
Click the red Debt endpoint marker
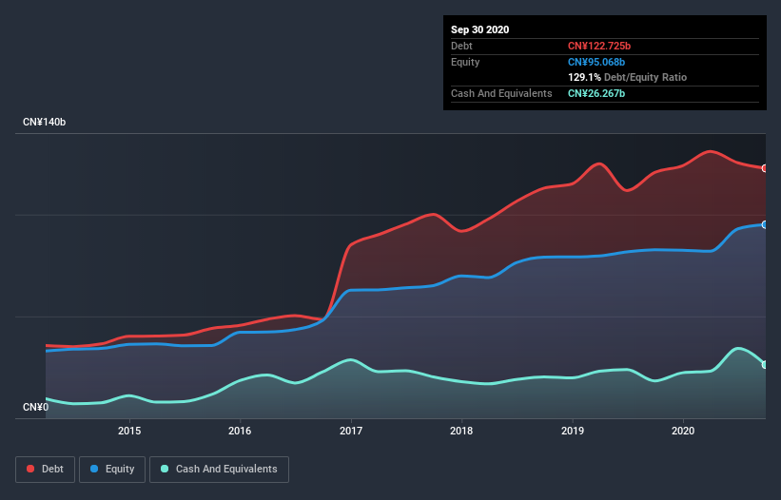tap(765, 168)
